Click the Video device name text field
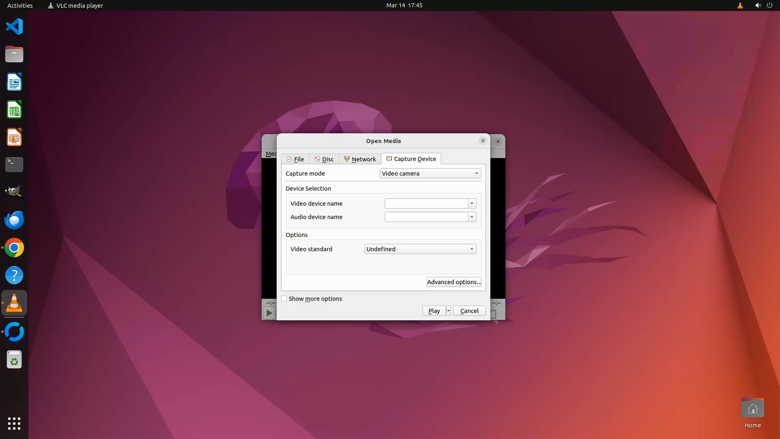 point(426,204)
